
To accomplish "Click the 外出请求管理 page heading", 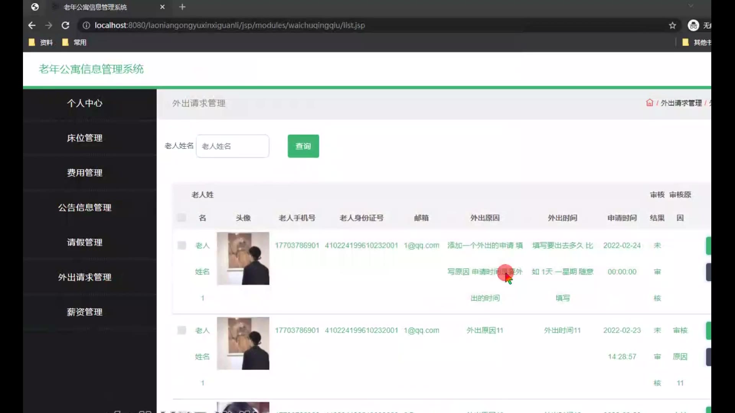I will click(199, 103).
